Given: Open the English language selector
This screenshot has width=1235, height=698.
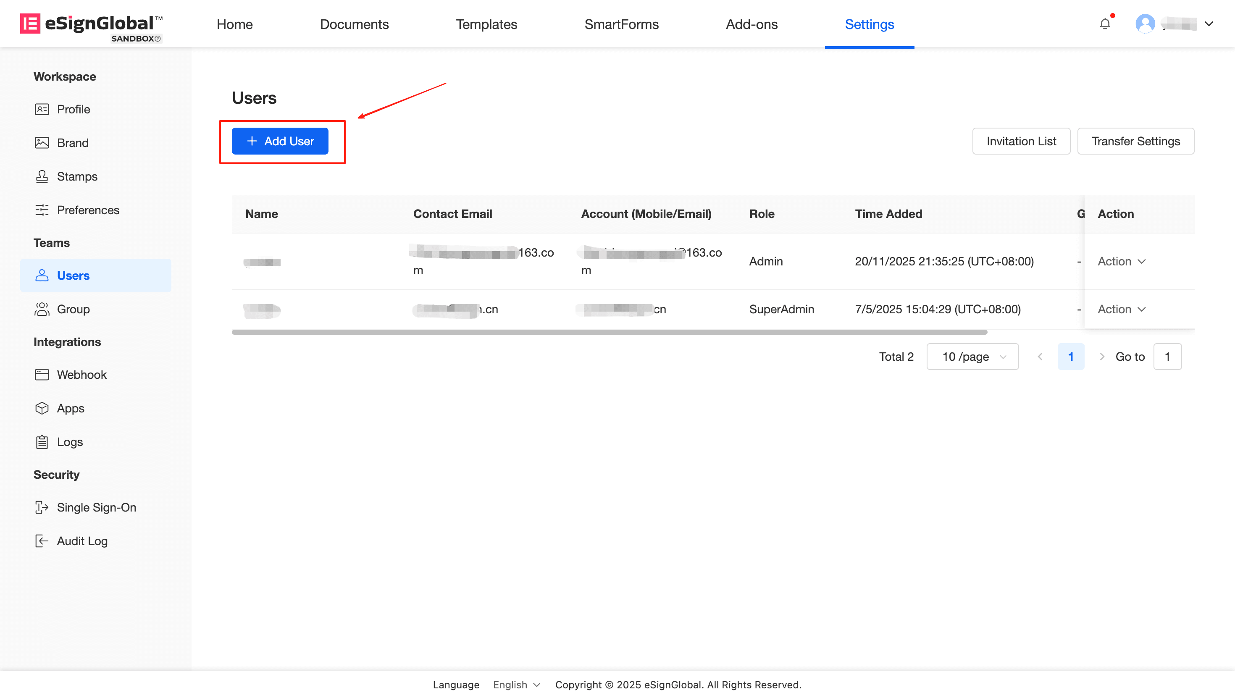Looking at the screenshot, I should coord(516,685).
